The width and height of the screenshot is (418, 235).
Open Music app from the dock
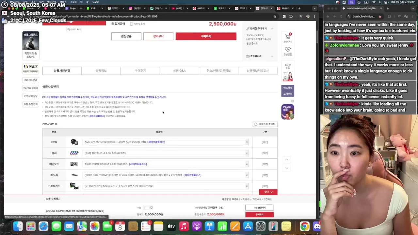[x=184, y=226]
